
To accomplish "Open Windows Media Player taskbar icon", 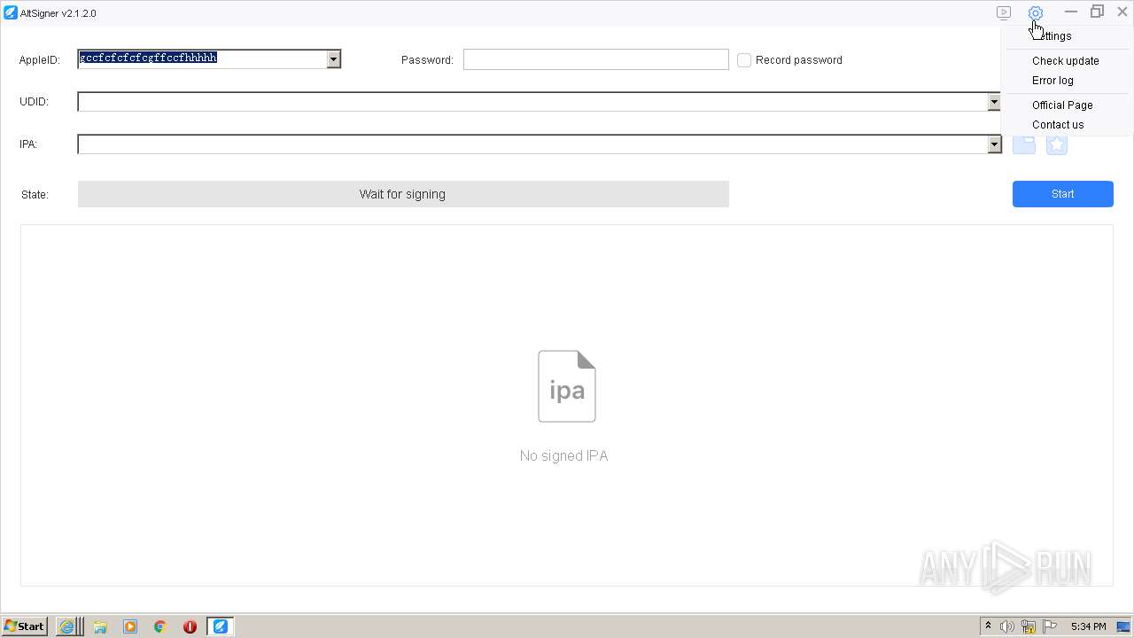I will [x=130, y=626].
